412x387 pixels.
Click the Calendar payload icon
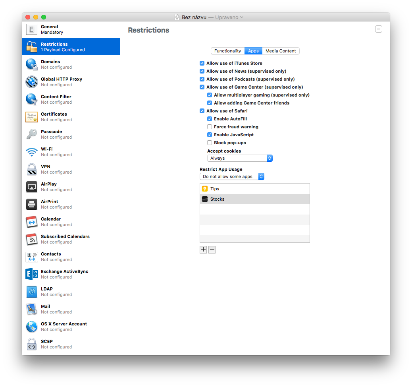31,222
